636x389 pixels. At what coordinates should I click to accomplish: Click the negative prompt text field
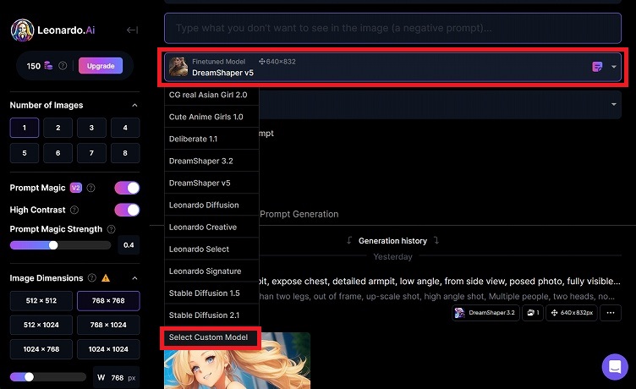[x=392, y=28]
